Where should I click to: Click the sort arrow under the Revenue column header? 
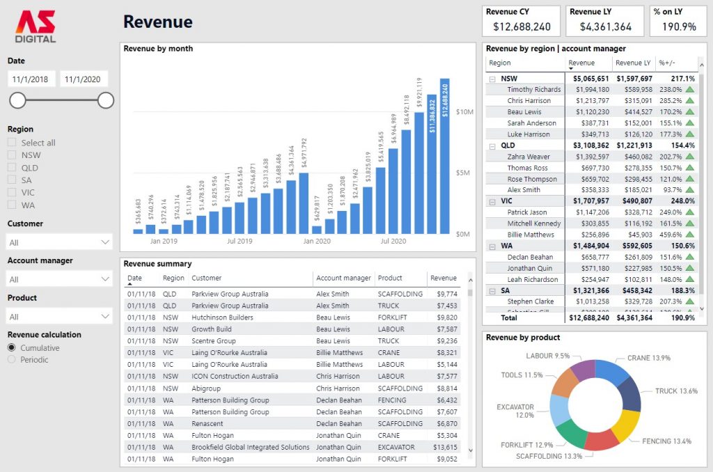571,68
